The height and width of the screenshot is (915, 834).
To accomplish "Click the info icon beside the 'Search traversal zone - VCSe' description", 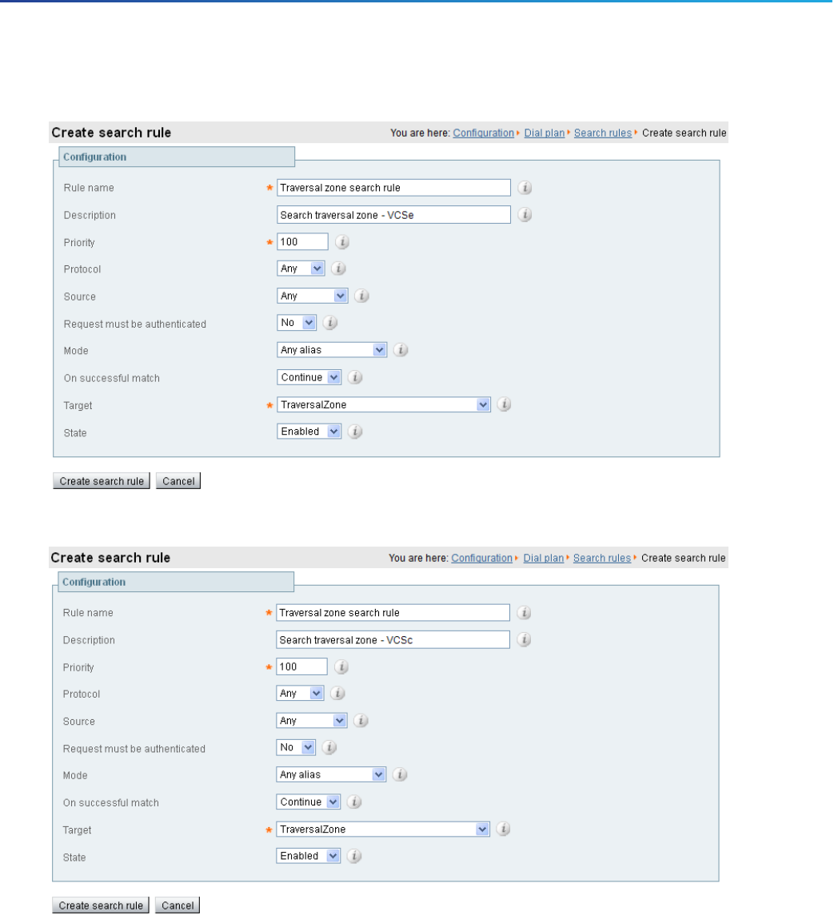I will [x=525, y=215].
